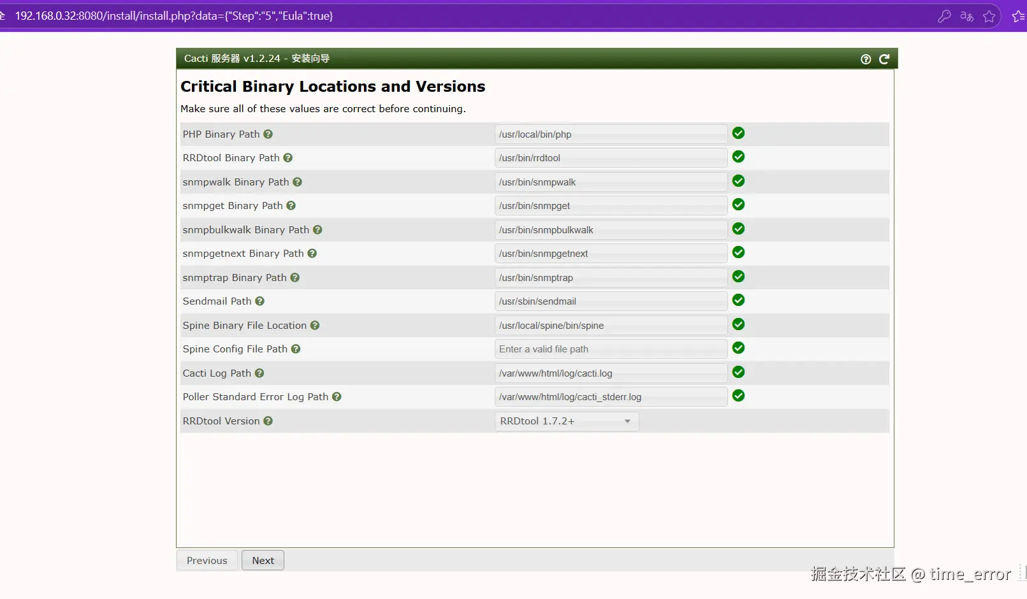Click green check mark for snmpbulkwalk path
Screen dimensions: 1027x599
[x=738, y=229]
